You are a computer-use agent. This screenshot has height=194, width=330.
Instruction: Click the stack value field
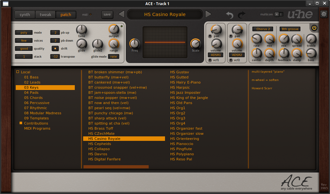click(24, 56)
